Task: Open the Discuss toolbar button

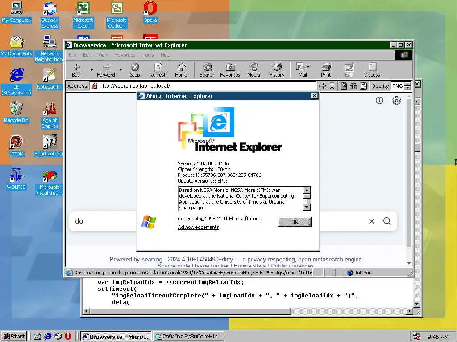Action: click(372, 70)
